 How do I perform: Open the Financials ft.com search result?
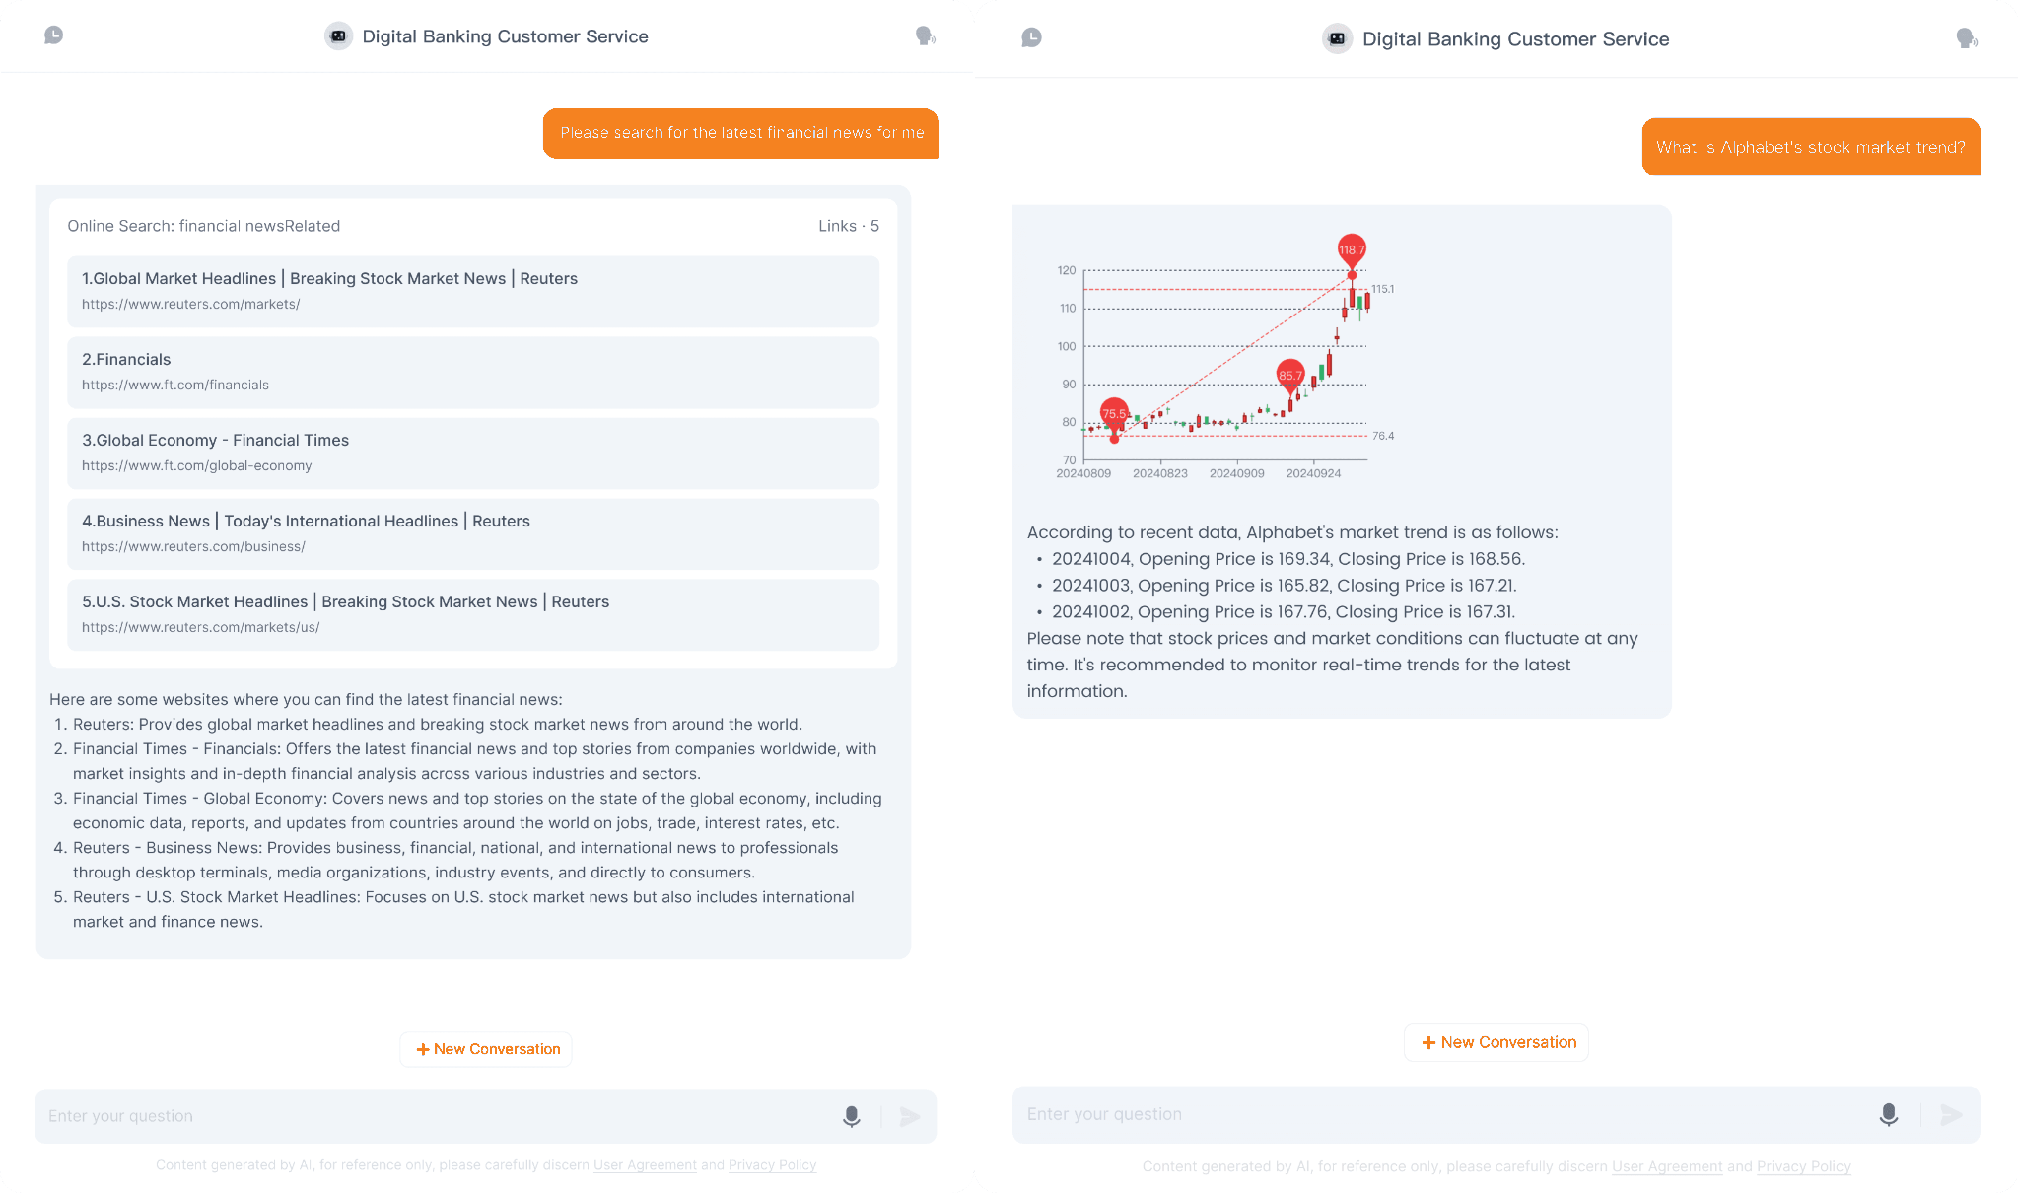[x=473, y=372]
